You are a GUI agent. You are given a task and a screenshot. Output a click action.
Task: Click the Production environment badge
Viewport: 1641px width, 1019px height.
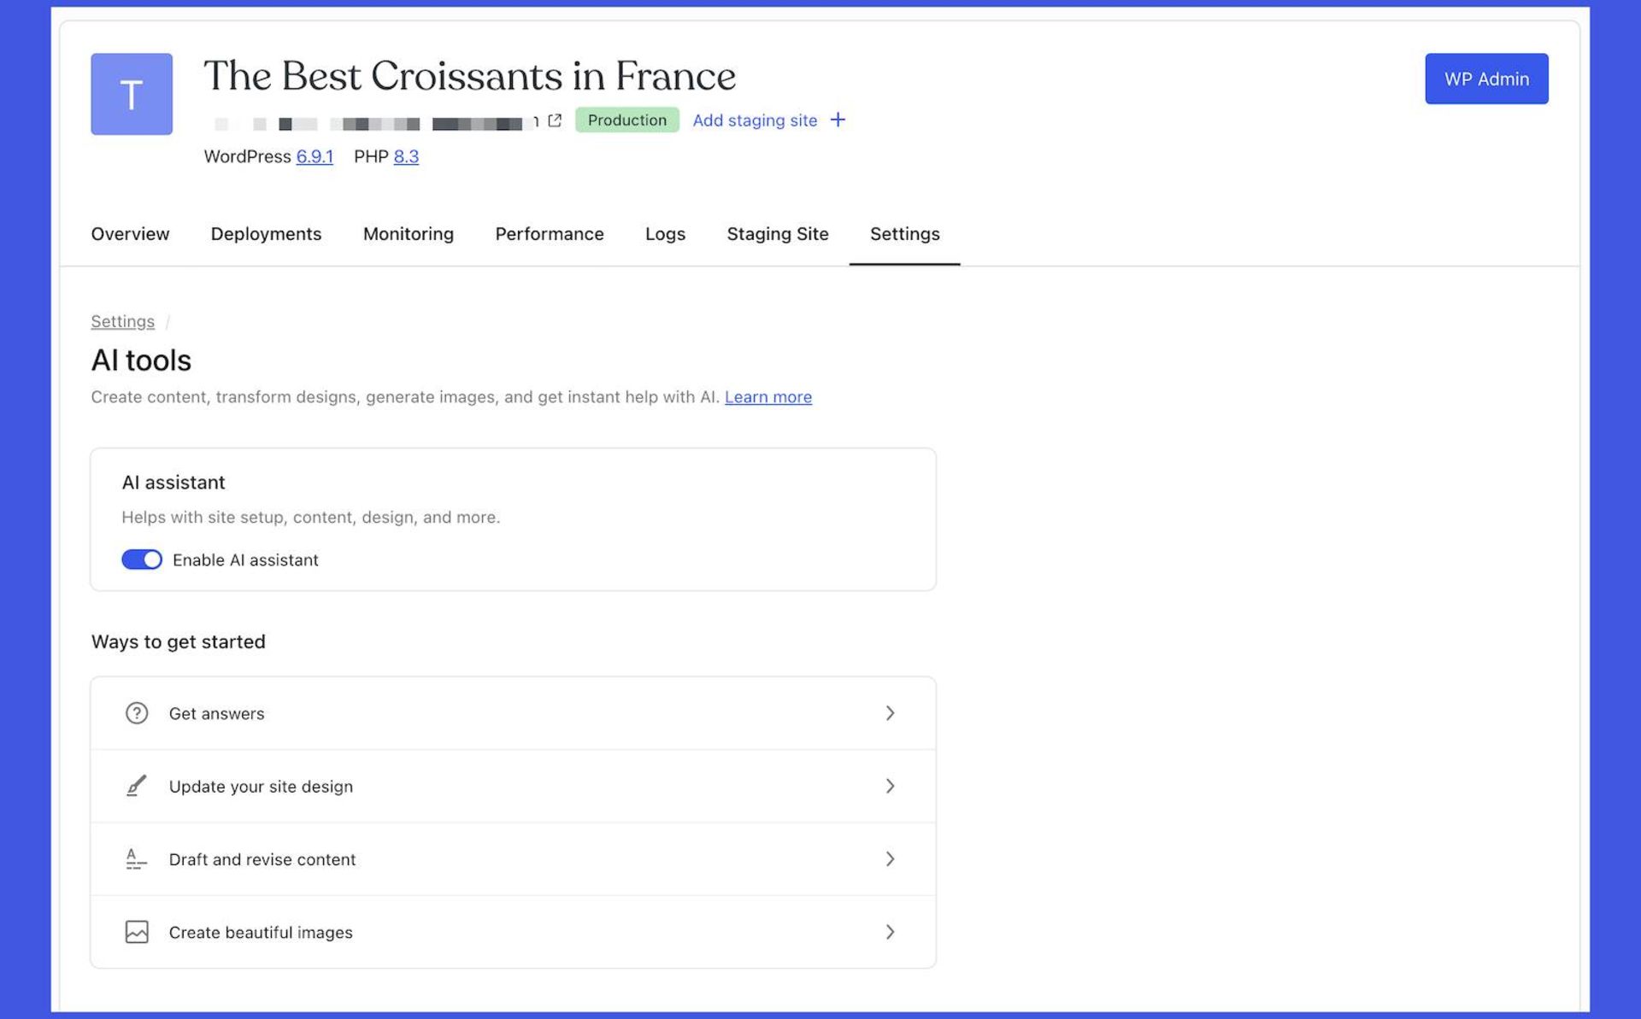point(626,120)
